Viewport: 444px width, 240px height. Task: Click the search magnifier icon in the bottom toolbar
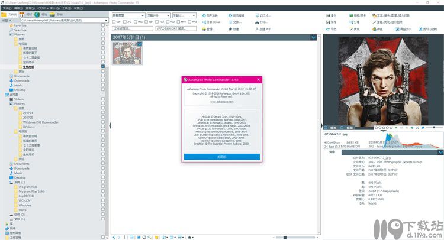click(149, 237)
